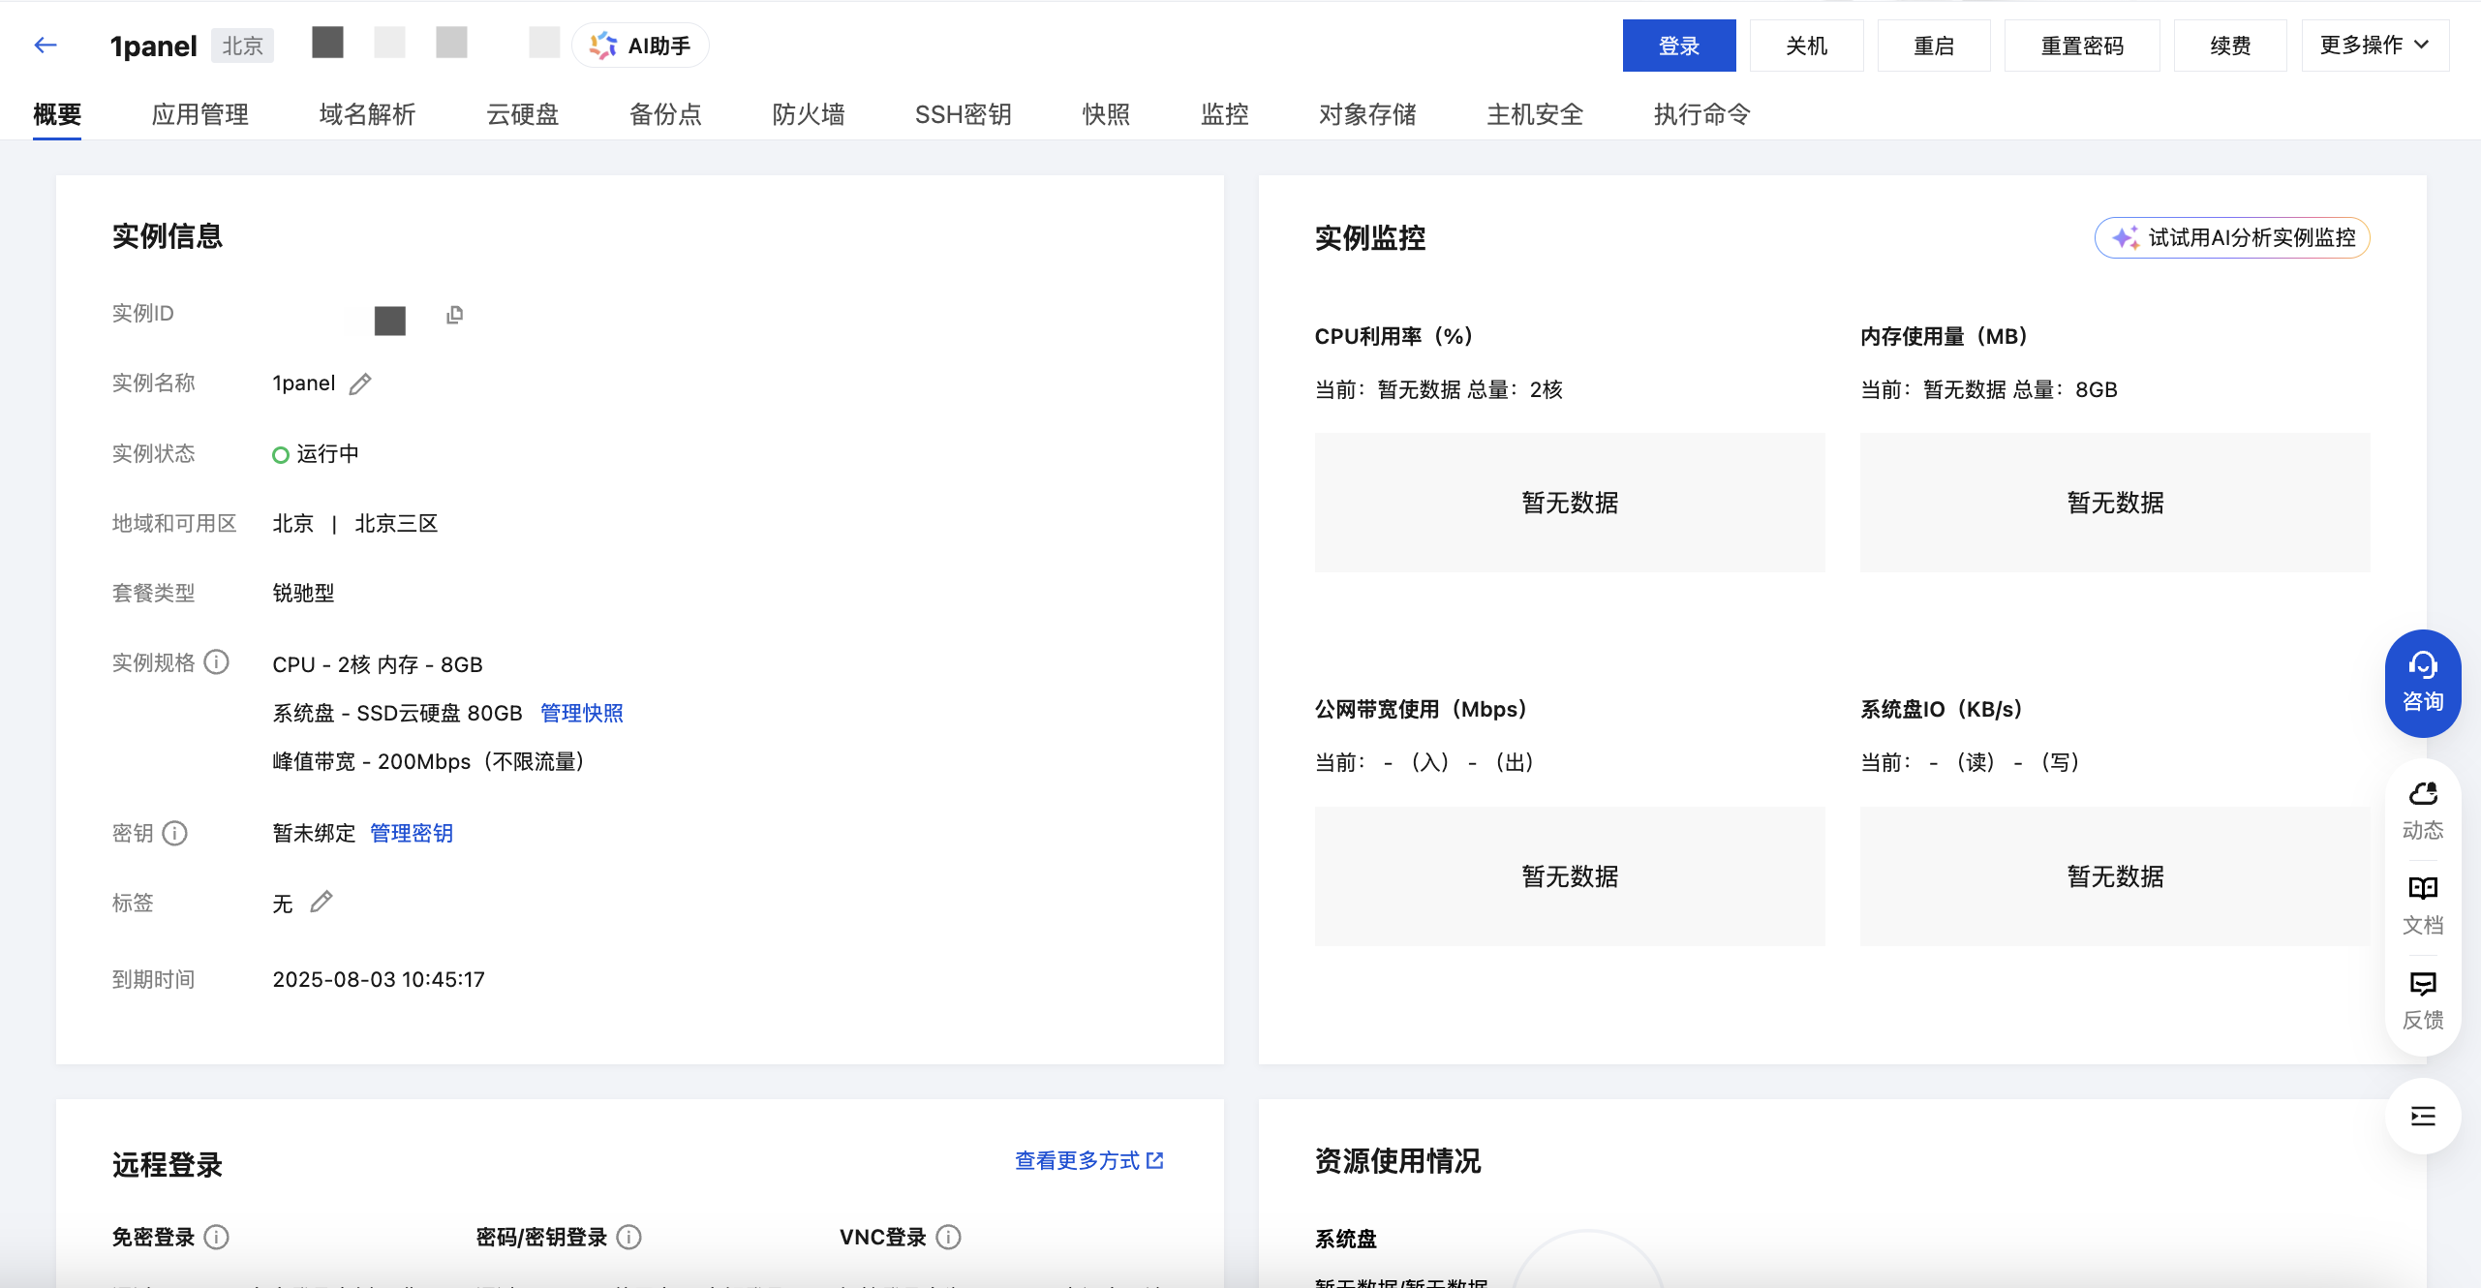Click the 重置密码 button
The image size is (2481, 1288).
(x=2082, y=46)
